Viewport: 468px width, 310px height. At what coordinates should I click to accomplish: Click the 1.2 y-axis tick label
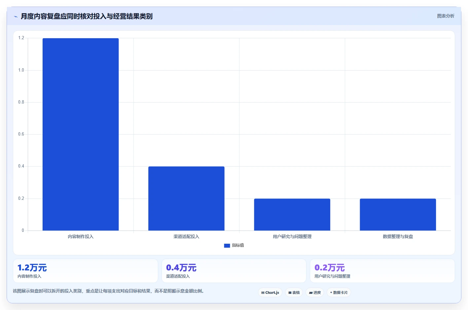click(21, 38)
